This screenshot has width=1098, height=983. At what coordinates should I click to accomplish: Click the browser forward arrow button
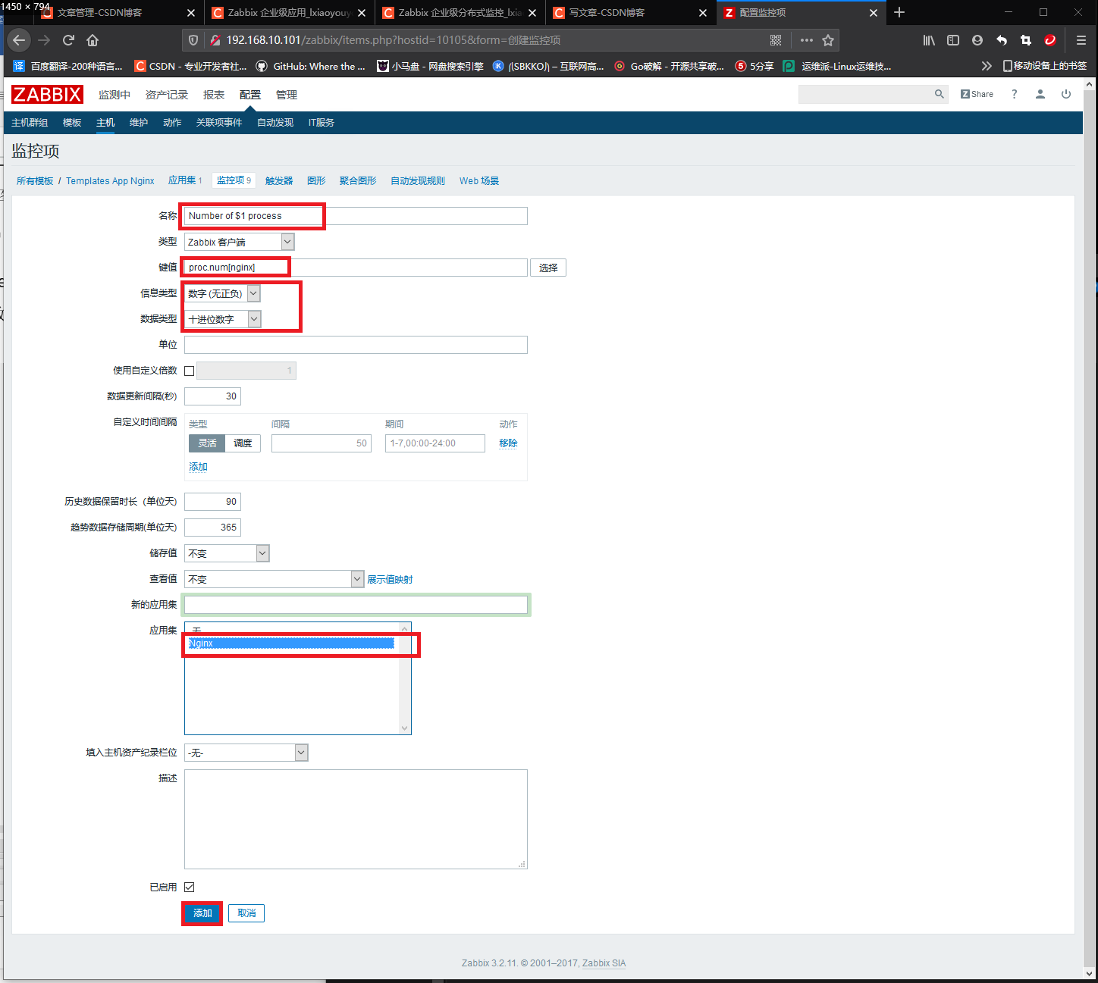pyautogui.click(x=44, y=40)
